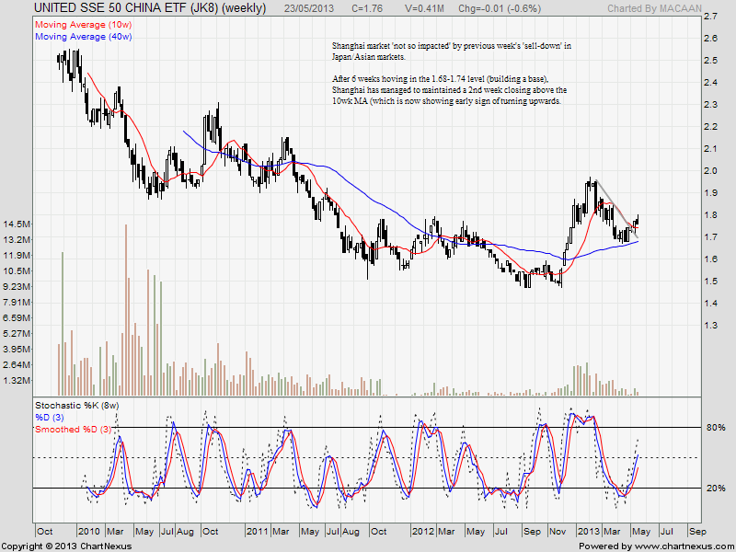The height and width of the screenshot is (552, 736).
Task: Select the blue '%D (3)' legend entry
Action: [50, 418]
